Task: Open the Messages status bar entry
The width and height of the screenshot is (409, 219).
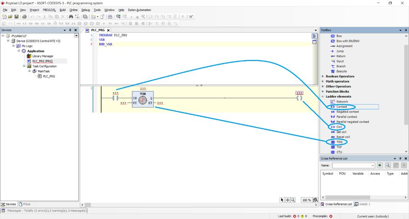Action: [x=44, y=211]
